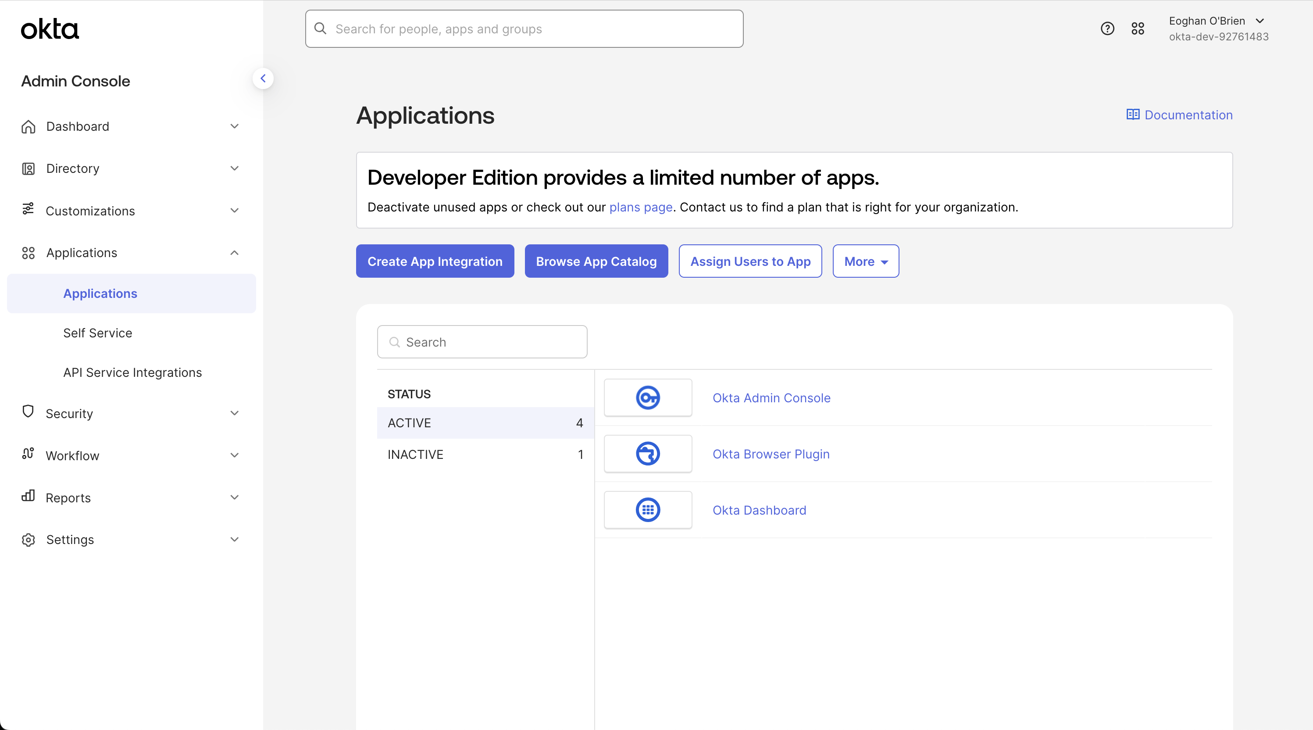Select the Dashboard home icon in sidebar
1313x730 pixels.
tap(28, 126)
